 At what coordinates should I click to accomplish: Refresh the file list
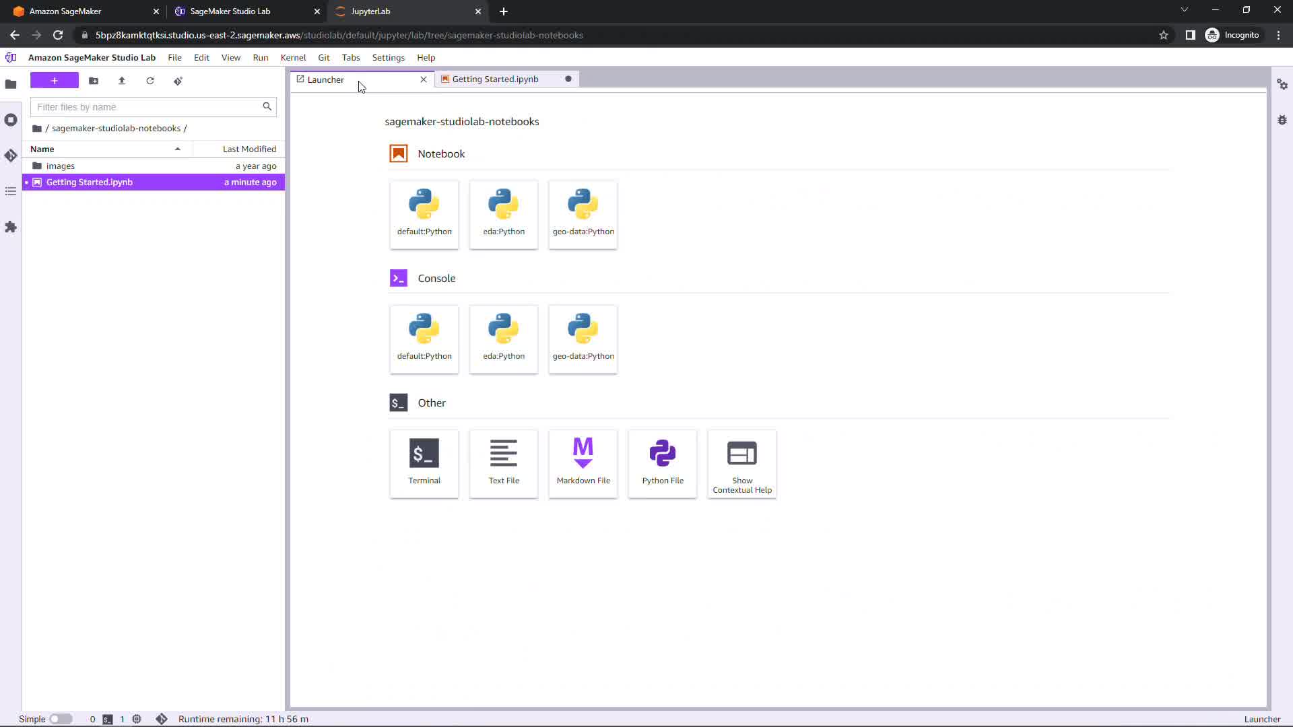pos(150,81)
